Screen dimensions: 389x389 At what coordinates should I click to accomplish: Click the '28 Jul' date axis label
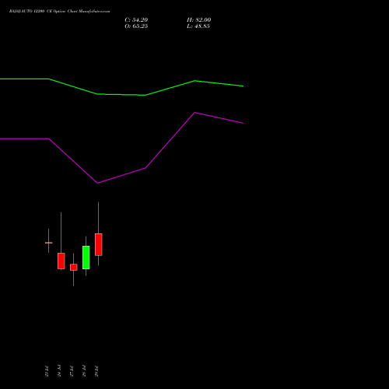84,371
